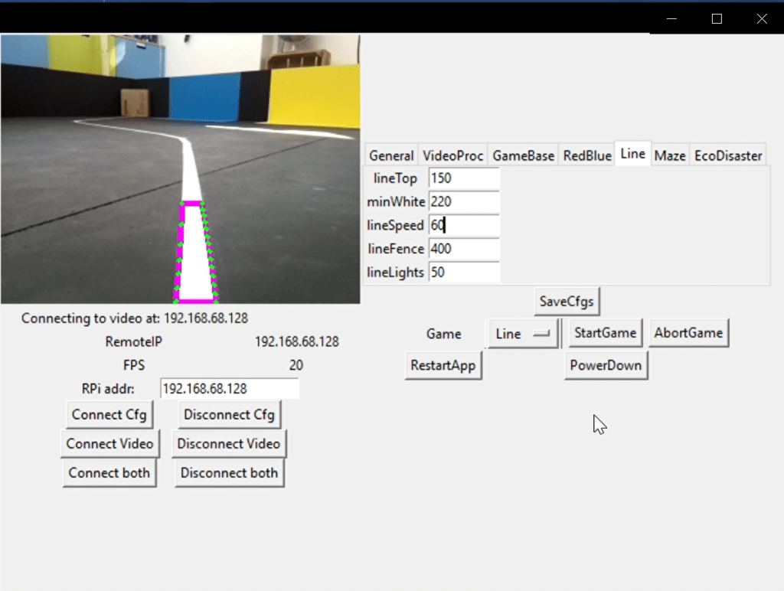Click the RPi addr input field
The height and width of the screenshot is (591, 784).
[x=229, y=389]
